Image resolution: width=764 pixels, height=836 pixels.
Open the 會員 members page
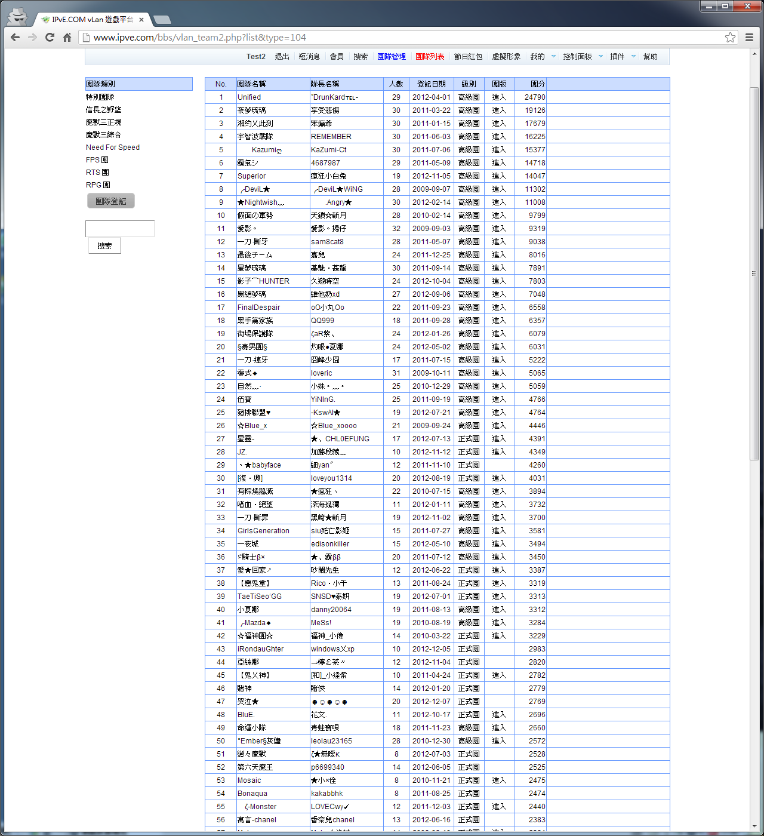click(x=337, y=57)
